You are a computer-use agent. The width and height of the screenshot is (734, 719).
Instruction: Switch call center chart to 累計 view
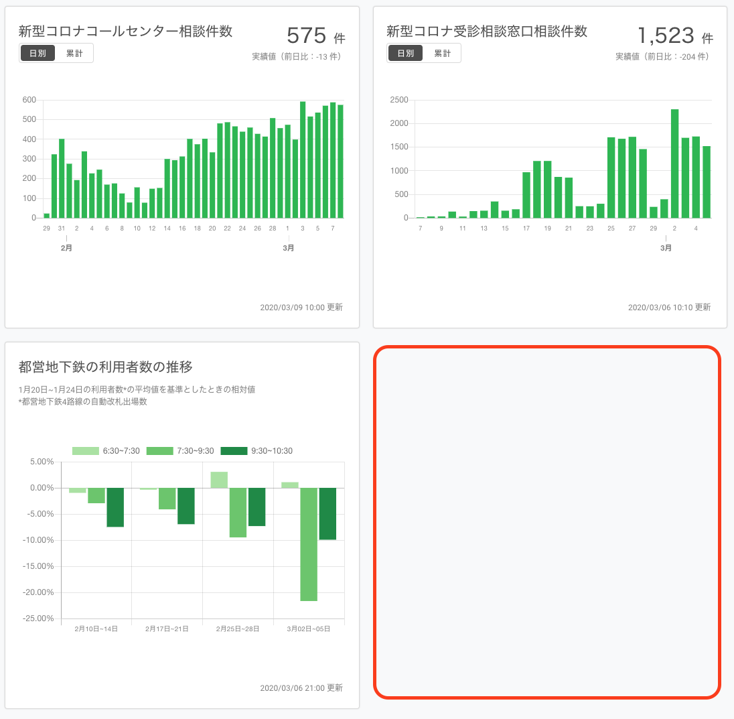pyautogui.click(x=75, y=53)
